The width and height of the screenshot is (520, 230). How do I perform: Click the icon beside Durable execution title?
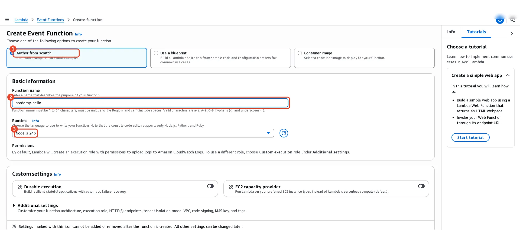point(20,187)
